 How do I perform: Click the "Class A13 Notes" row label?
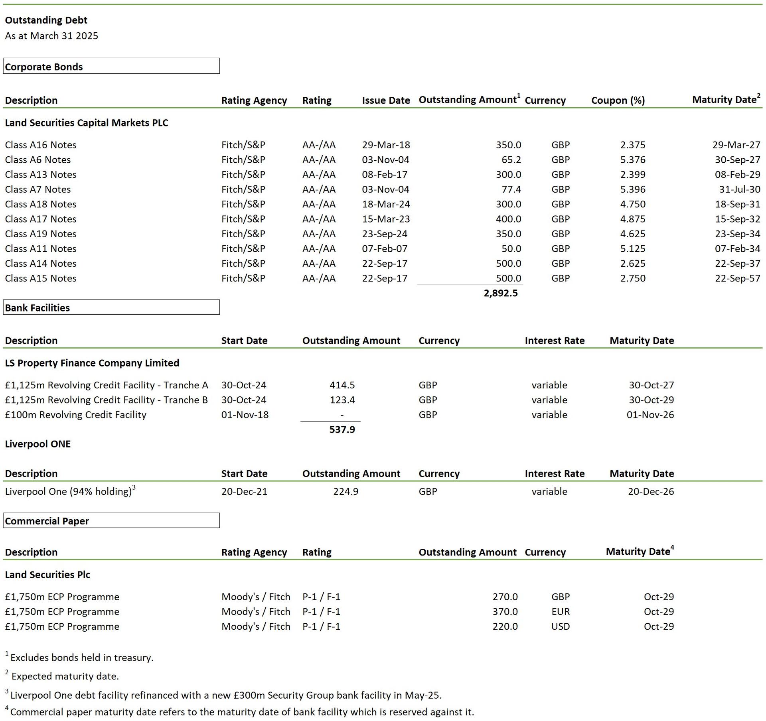[x=41, y=174]
